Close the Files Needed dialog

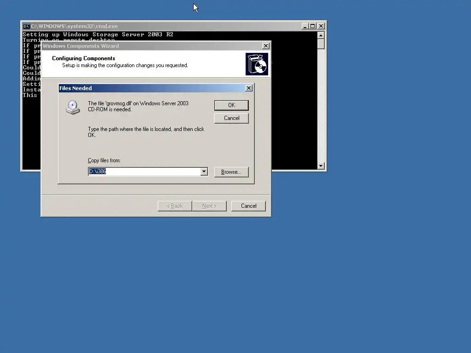point(249,88)
